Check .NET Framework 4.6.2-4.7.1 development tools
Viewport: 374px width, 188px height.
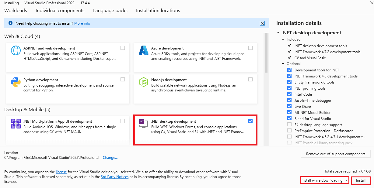pyautogui.click(x=289, y=137)
